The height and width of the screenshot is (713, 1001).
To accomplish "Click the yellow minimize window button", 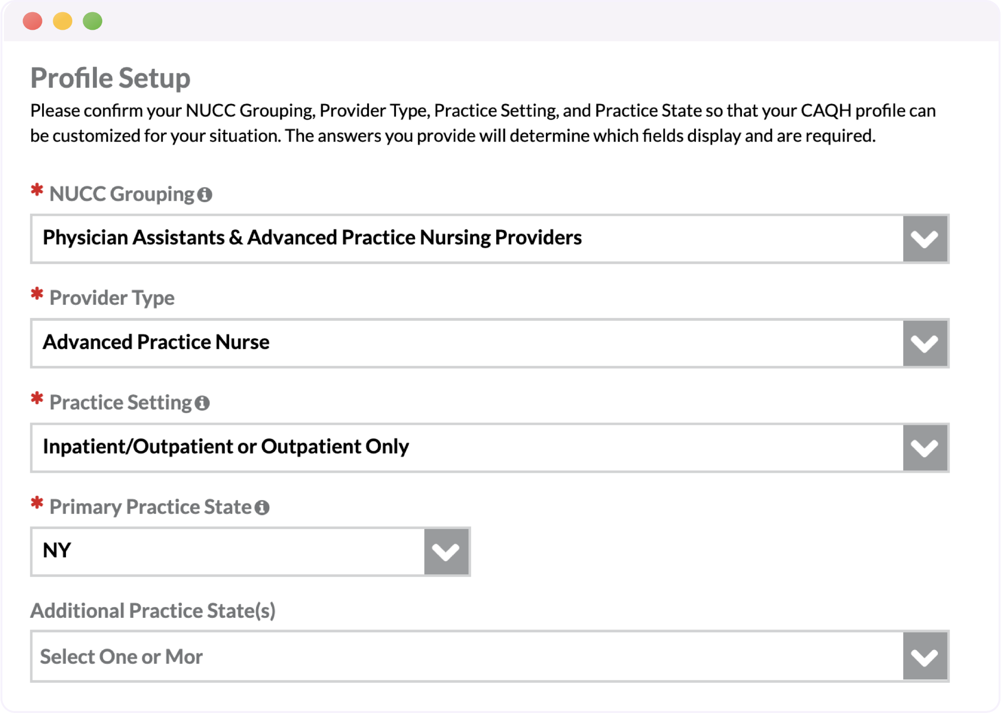I will pyautogui.click(x=63, y=21).
